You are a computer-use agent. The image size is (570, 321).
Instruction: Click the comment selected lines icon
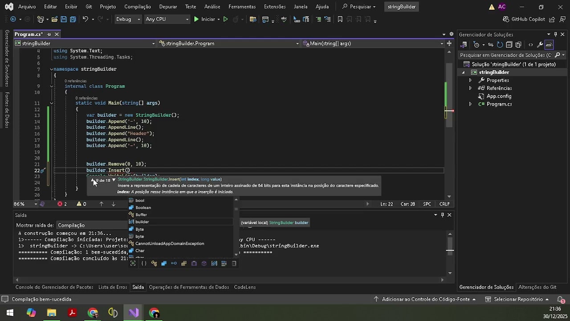coord(318,19)
